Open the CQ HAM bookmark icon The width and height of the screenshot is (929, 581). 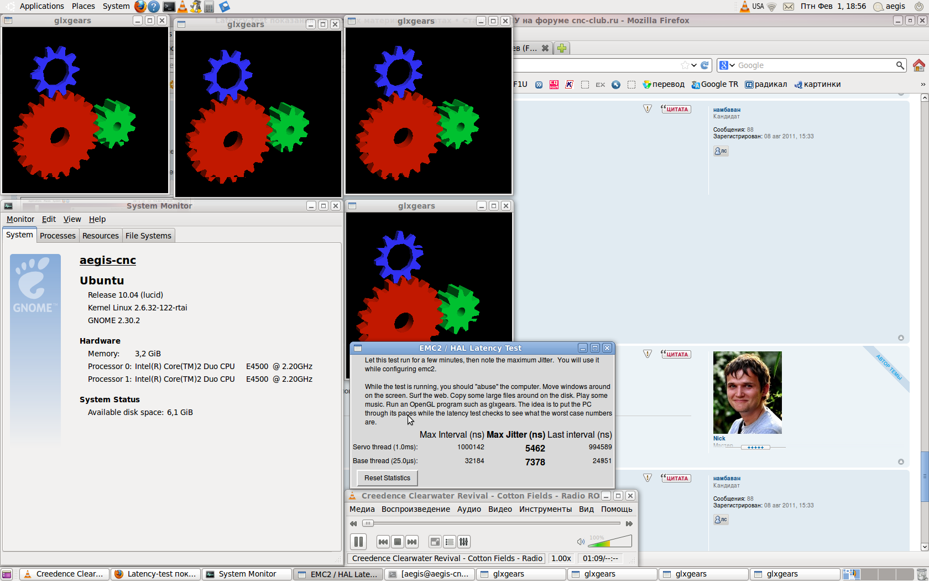click(x=554, y=85)
